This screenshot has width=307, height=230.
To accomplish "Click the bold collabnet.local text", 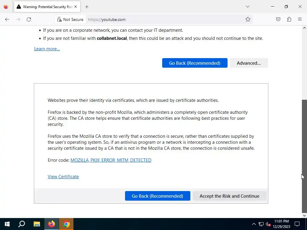I will point(112,38).
